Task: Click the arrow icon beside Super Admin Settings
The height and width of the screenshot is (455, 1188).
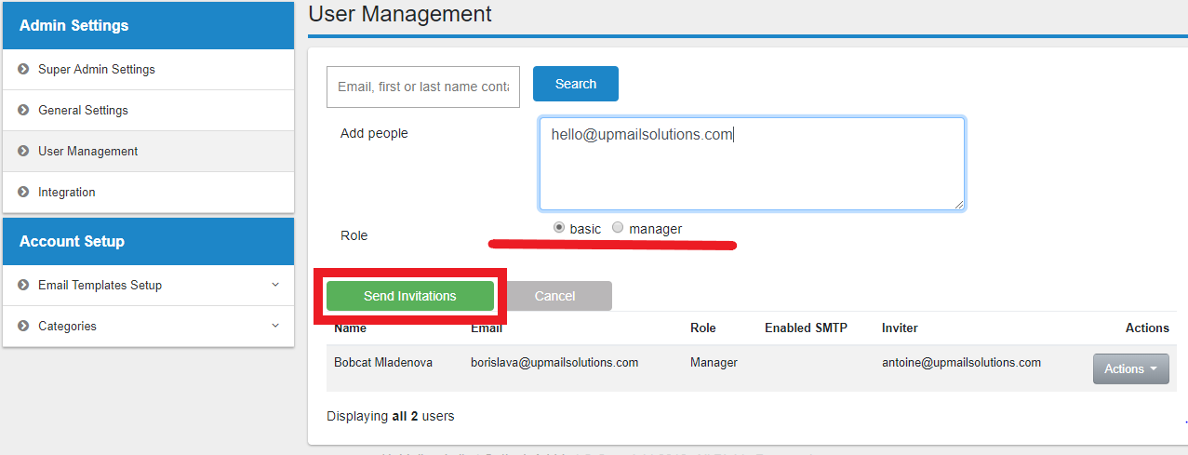Action: tap(23, 70)
